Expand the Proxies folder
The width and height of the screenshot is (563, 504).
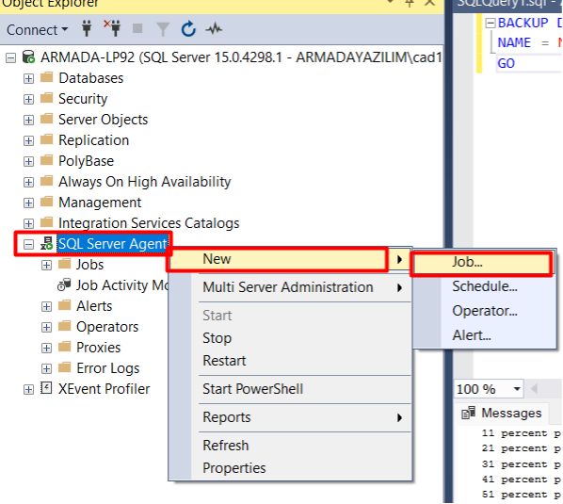click(x=46, y=349)
